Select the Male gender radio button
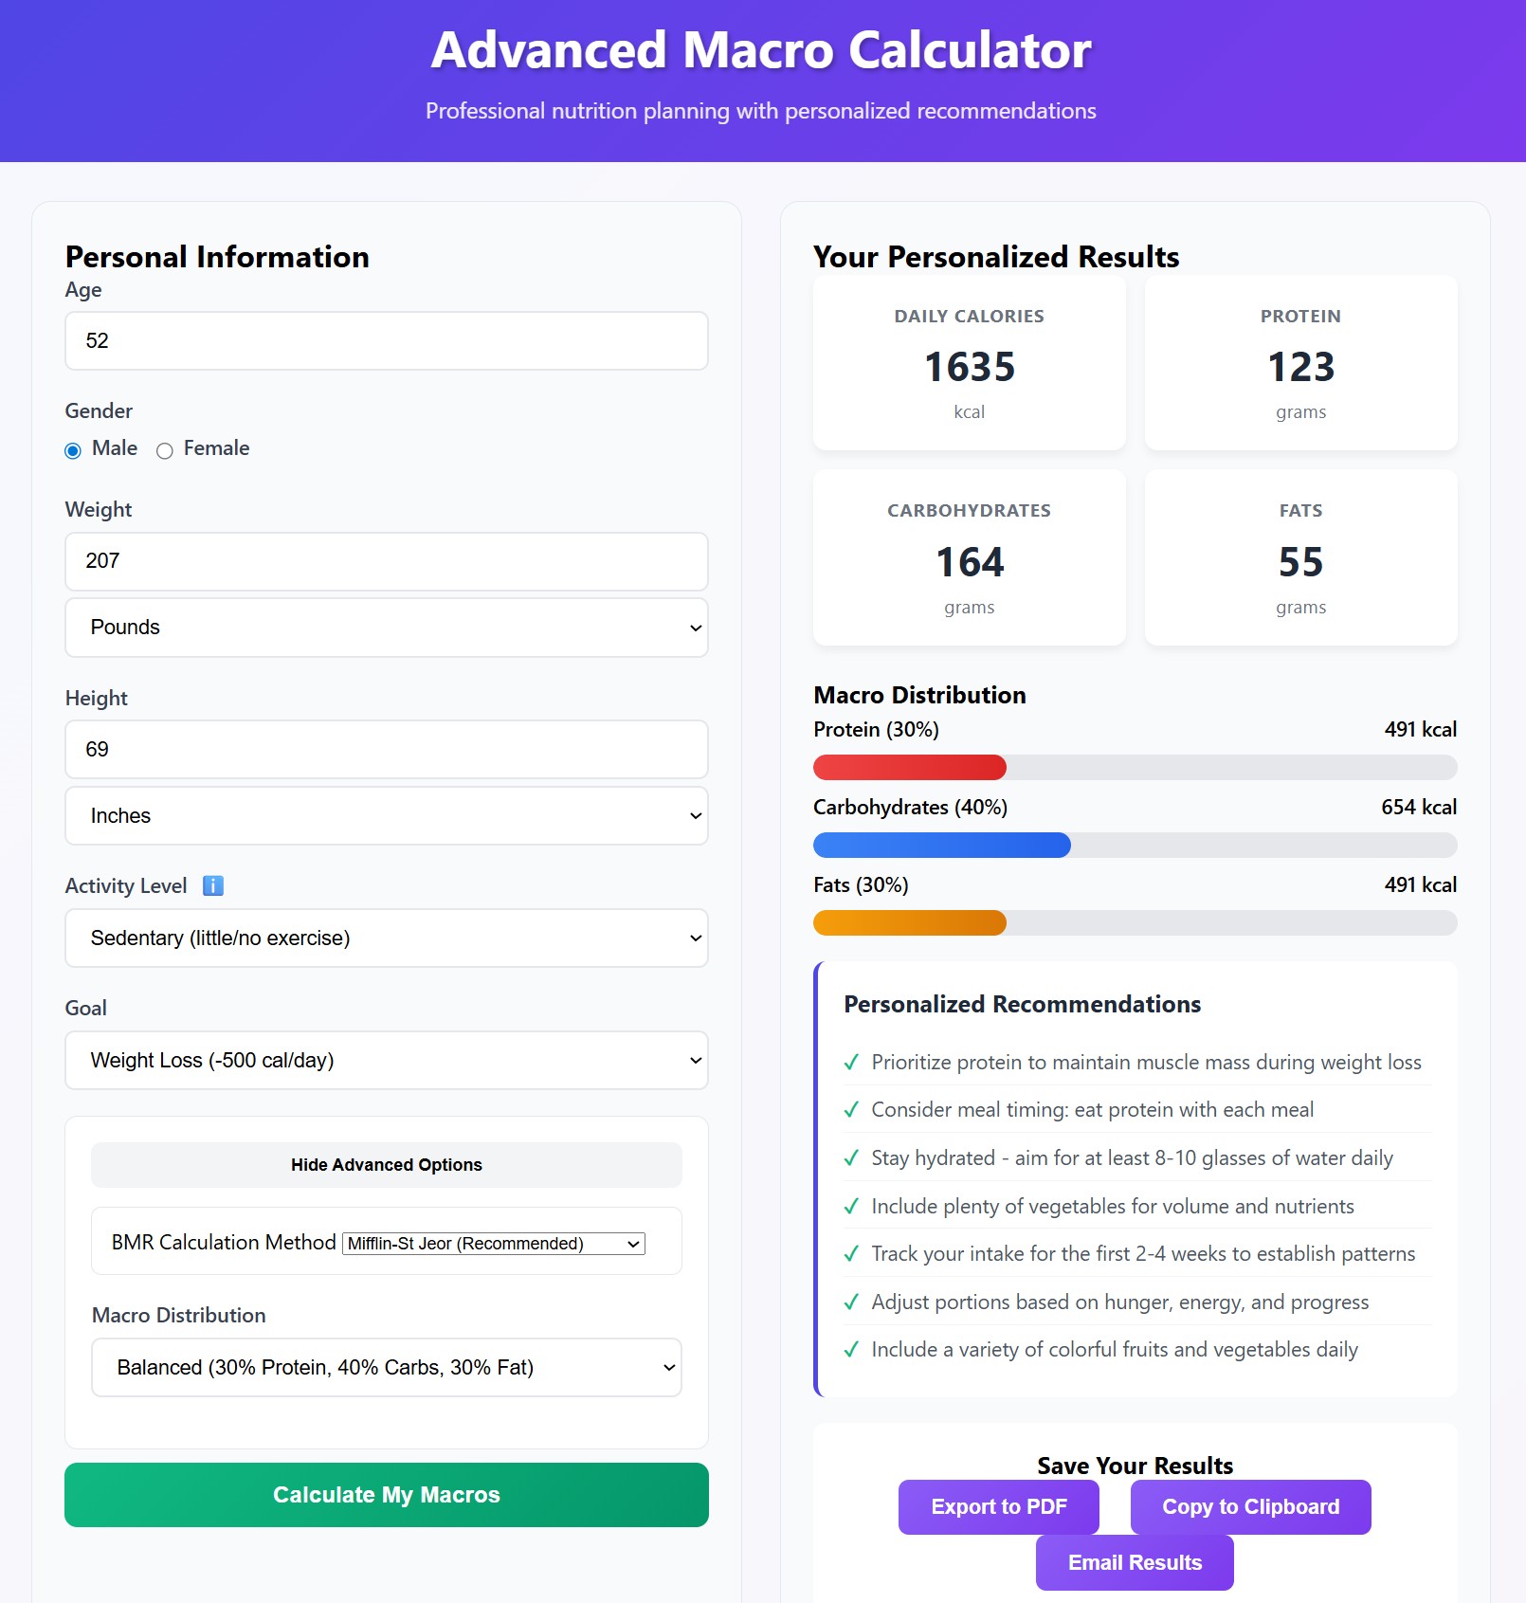The width and height of the screenshot is (1526, 1603). (x=73, y=450)
